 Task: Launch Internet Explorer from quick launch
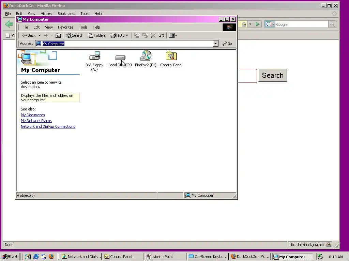(x=35, y=257)
